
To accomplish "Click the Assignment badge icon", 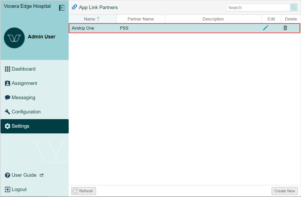I will tap(8, 83).
